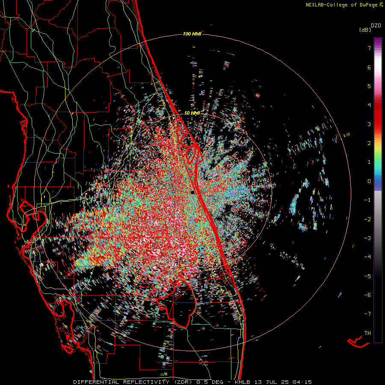Click the 4 value on the color scale
The image size is (385, 385).
pos(369,105)
